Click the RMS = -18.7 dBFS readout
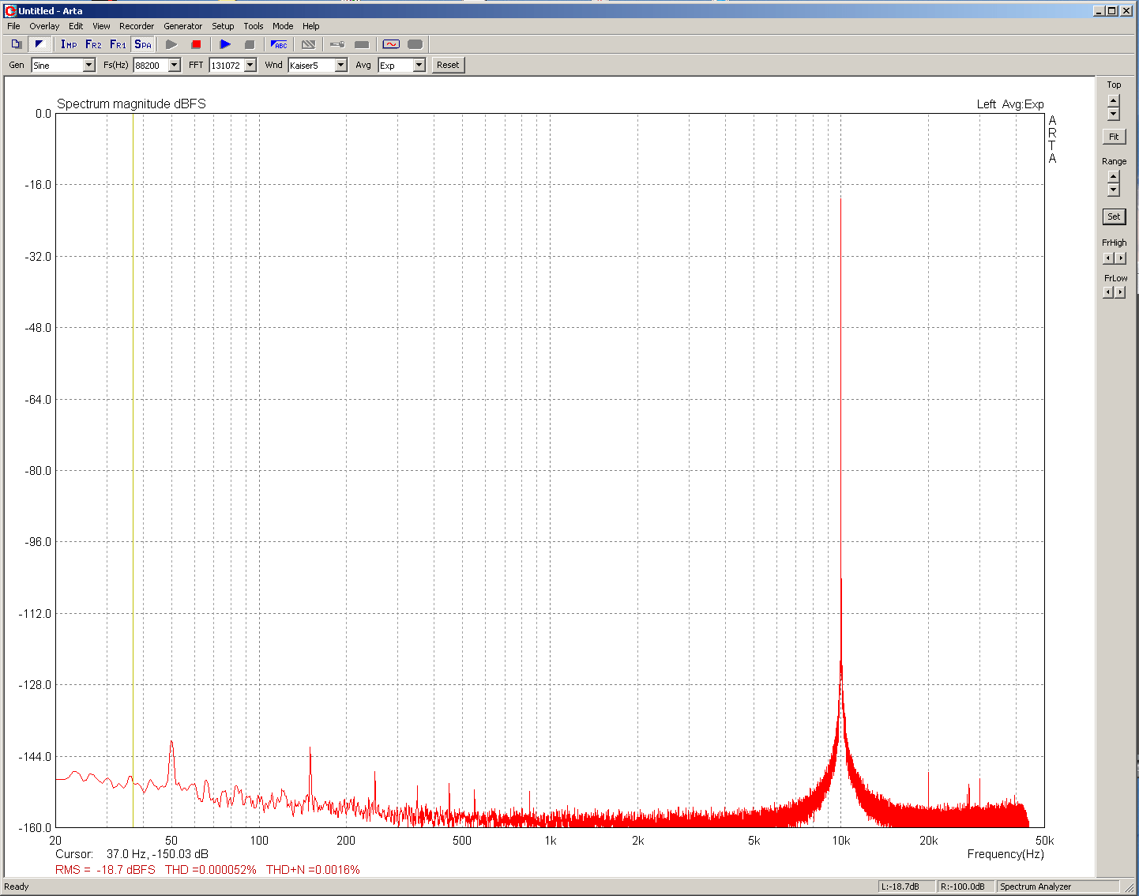 coord(105,870)
